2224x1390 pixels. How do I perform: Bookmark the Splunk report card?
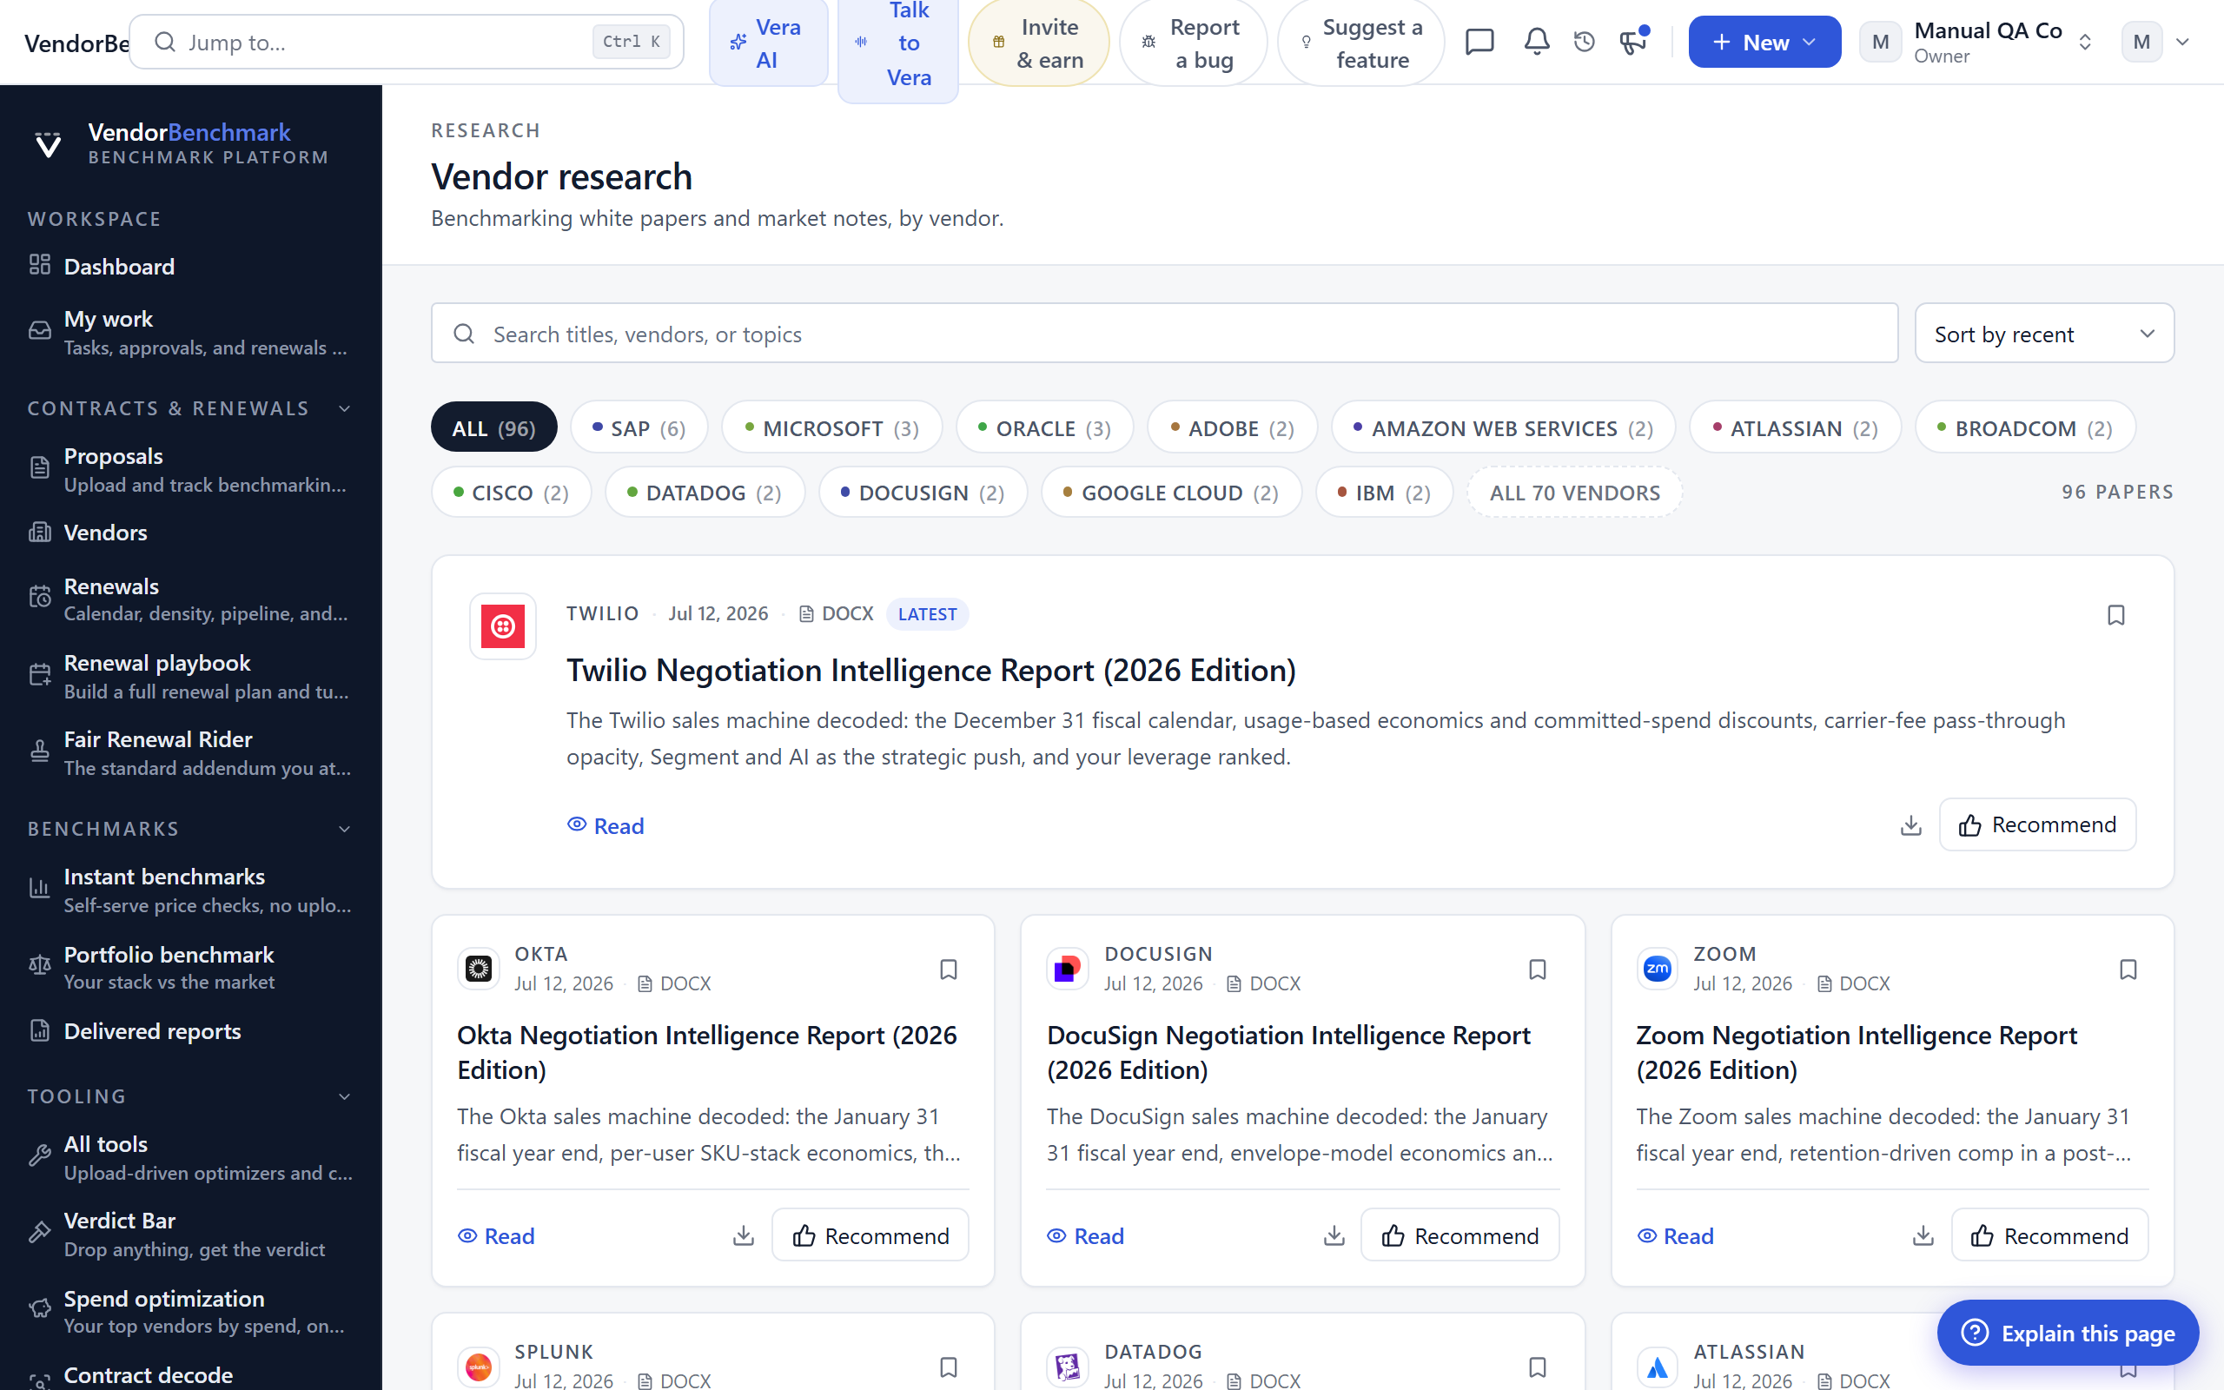click(x=949, y=1367)
